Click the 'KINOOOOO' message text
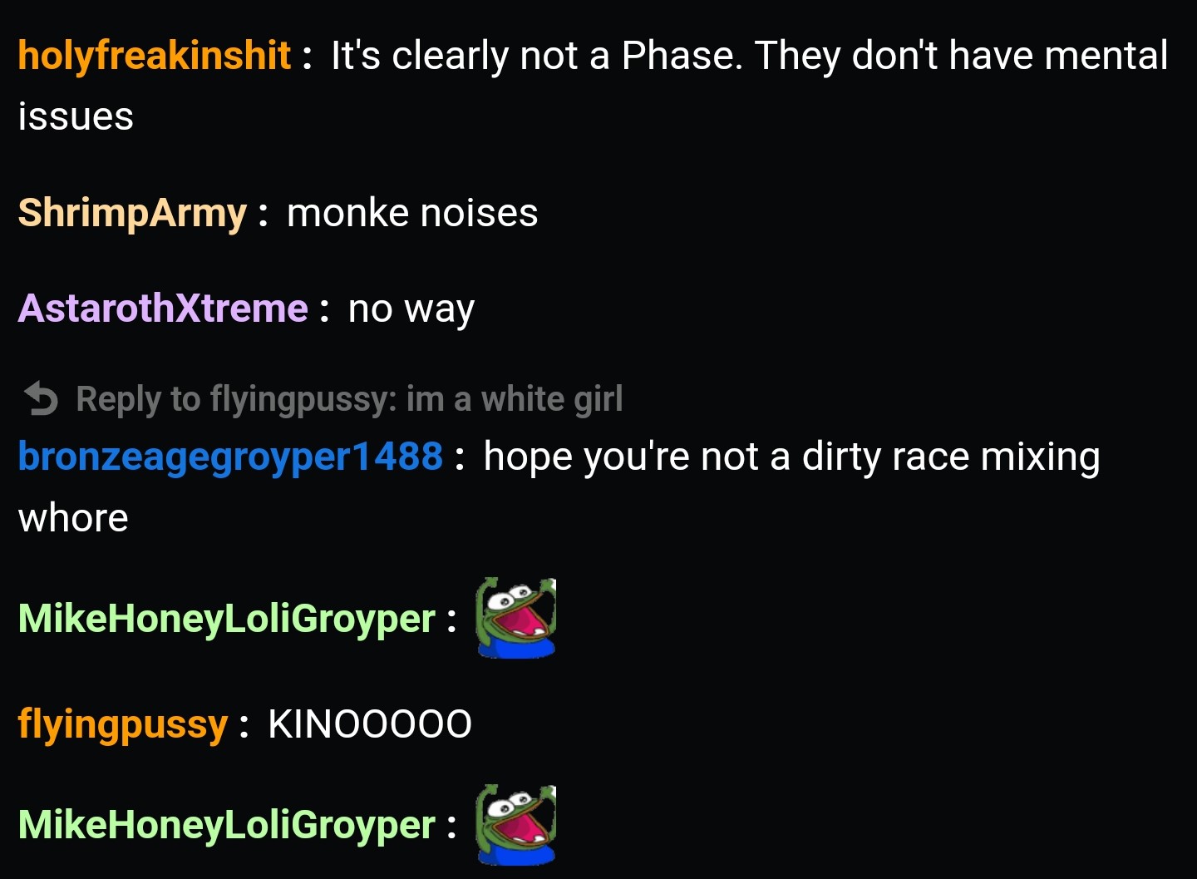 click(x=370, y=724)
